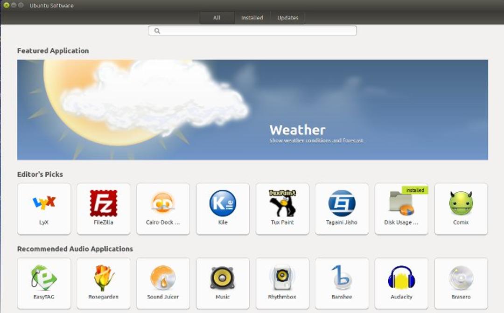Click in the software search field
The image size is (504, 313).
252,31
